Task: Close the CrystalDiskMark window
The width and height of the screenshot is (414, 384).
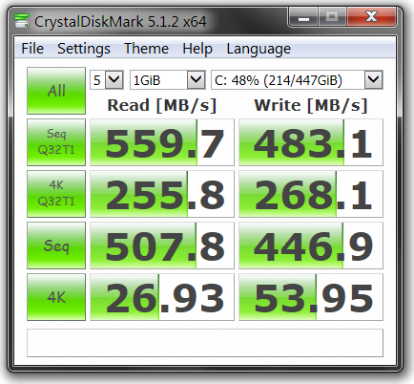Action: click(x=371, y=17)
